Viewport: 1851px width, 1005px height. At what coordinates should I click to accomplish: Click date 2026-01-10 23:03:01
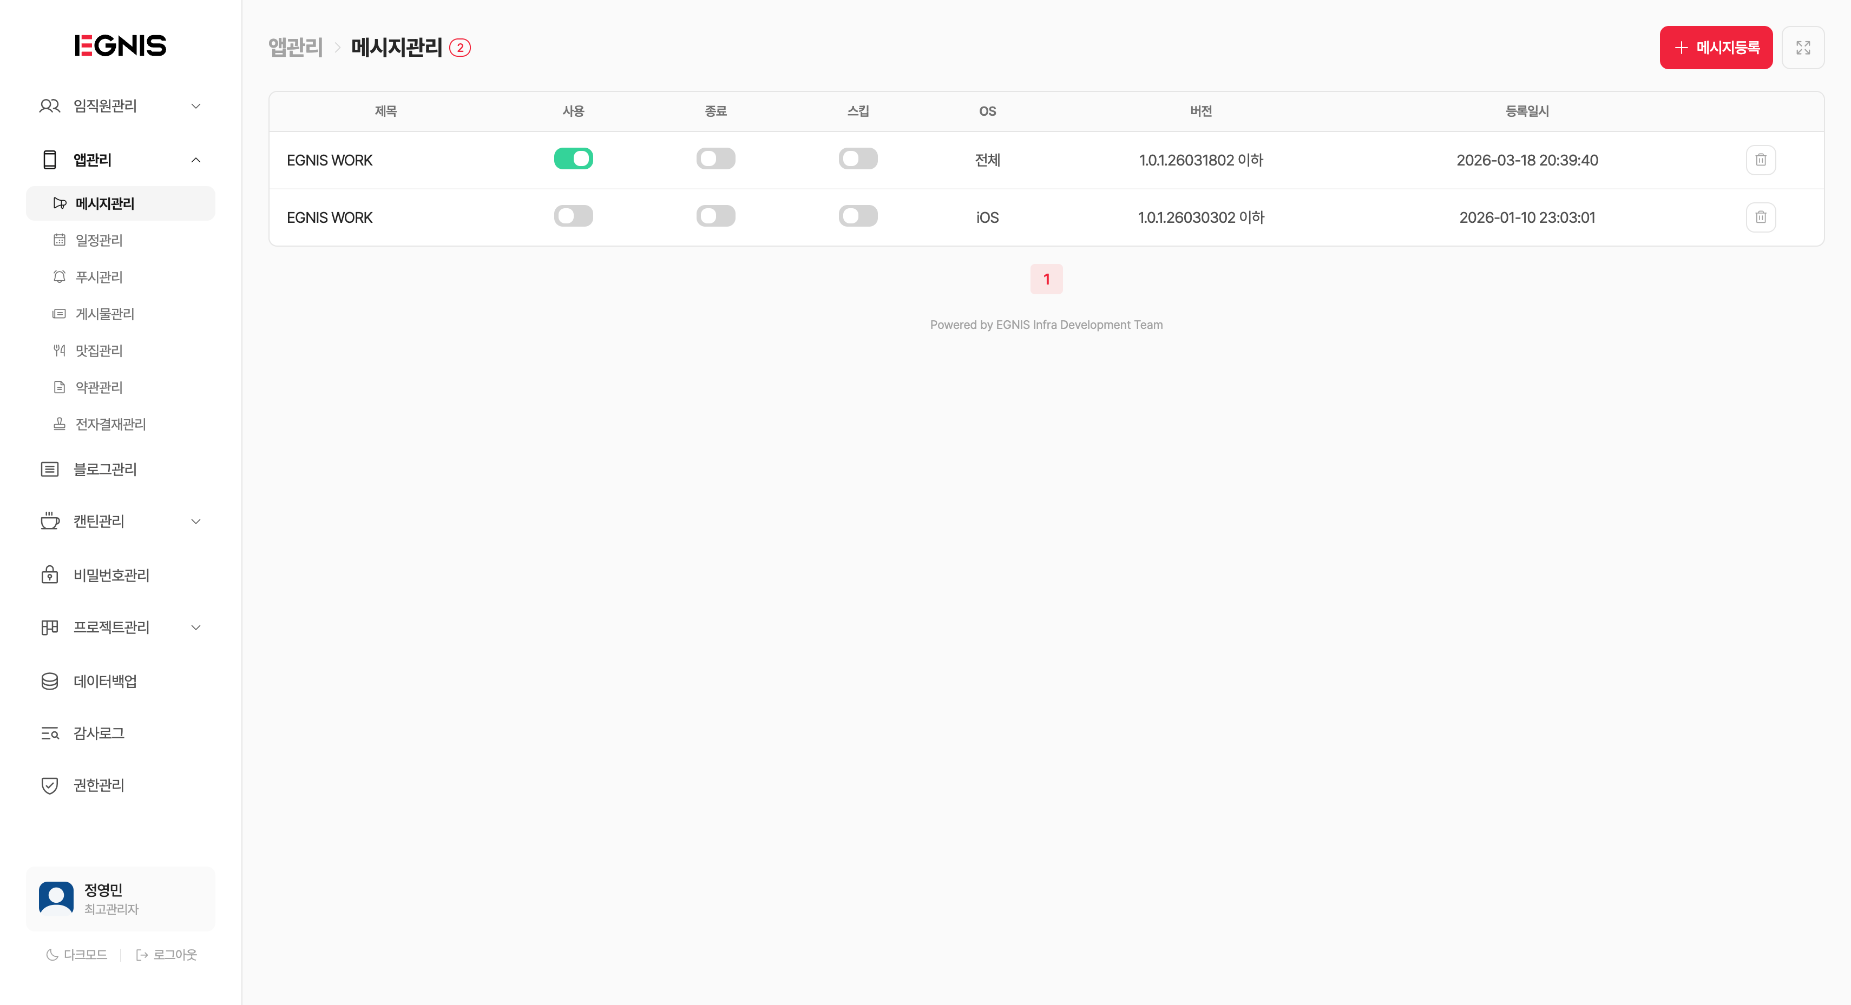tap(1527, 217)
